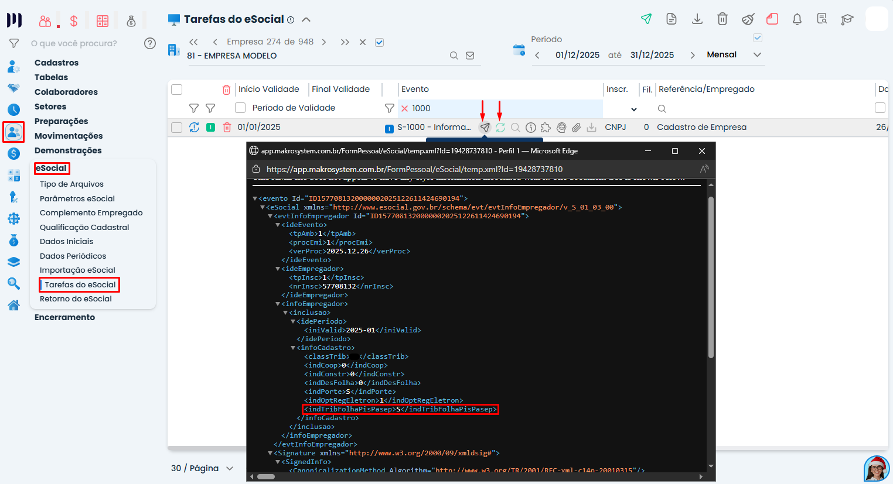Viewport: 893px width, 484px height.
Task: Click green refresh icon in S-1000 row
Action: pos(500,127)
